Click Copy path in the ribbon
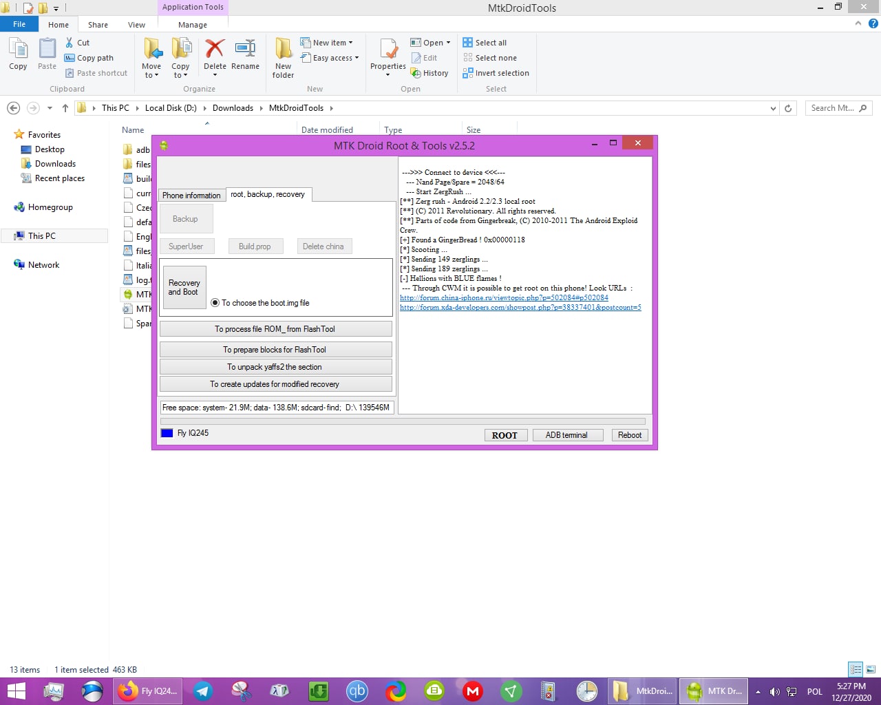Screen dimensions: 881x705 pyautogui.click(x=89, y=58)
